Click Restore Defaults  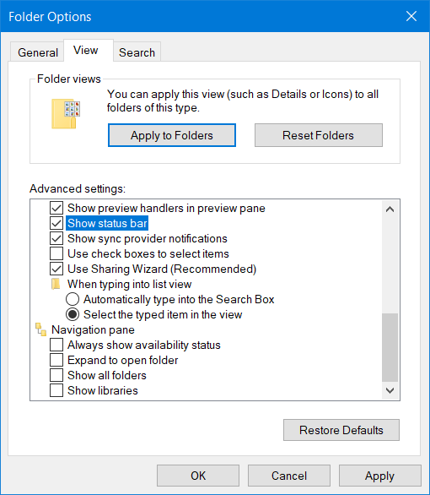click(341, 430)
